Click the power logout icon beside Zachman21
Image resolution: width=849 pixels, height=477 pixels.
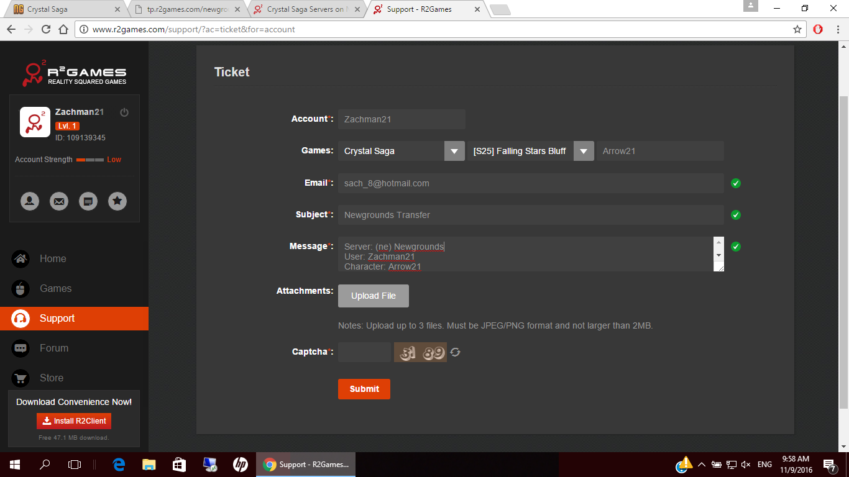point(124,112)
